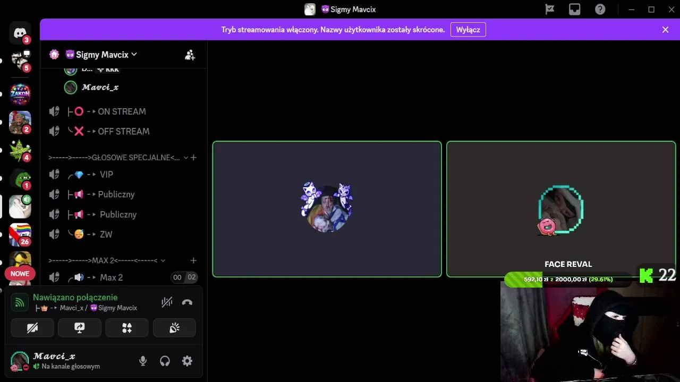The image size is (680, 382).
Task: Open the inbox icon in title bar
Action: point(575,9)
